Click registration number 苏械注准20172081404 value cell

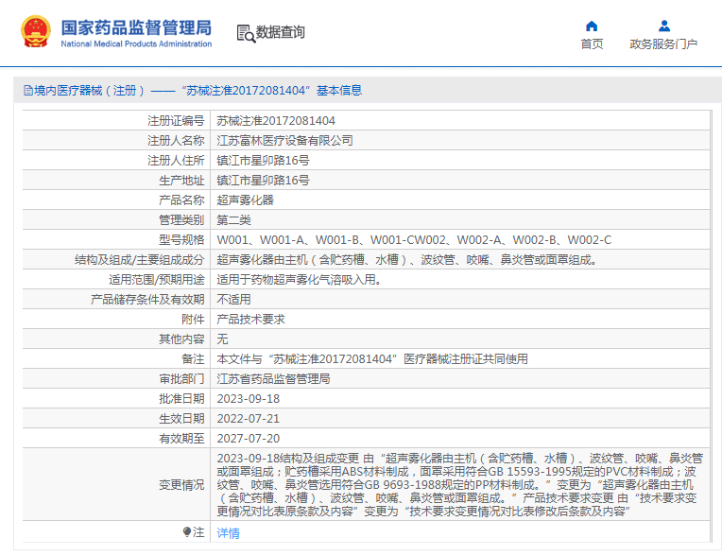tap(276, 121)
